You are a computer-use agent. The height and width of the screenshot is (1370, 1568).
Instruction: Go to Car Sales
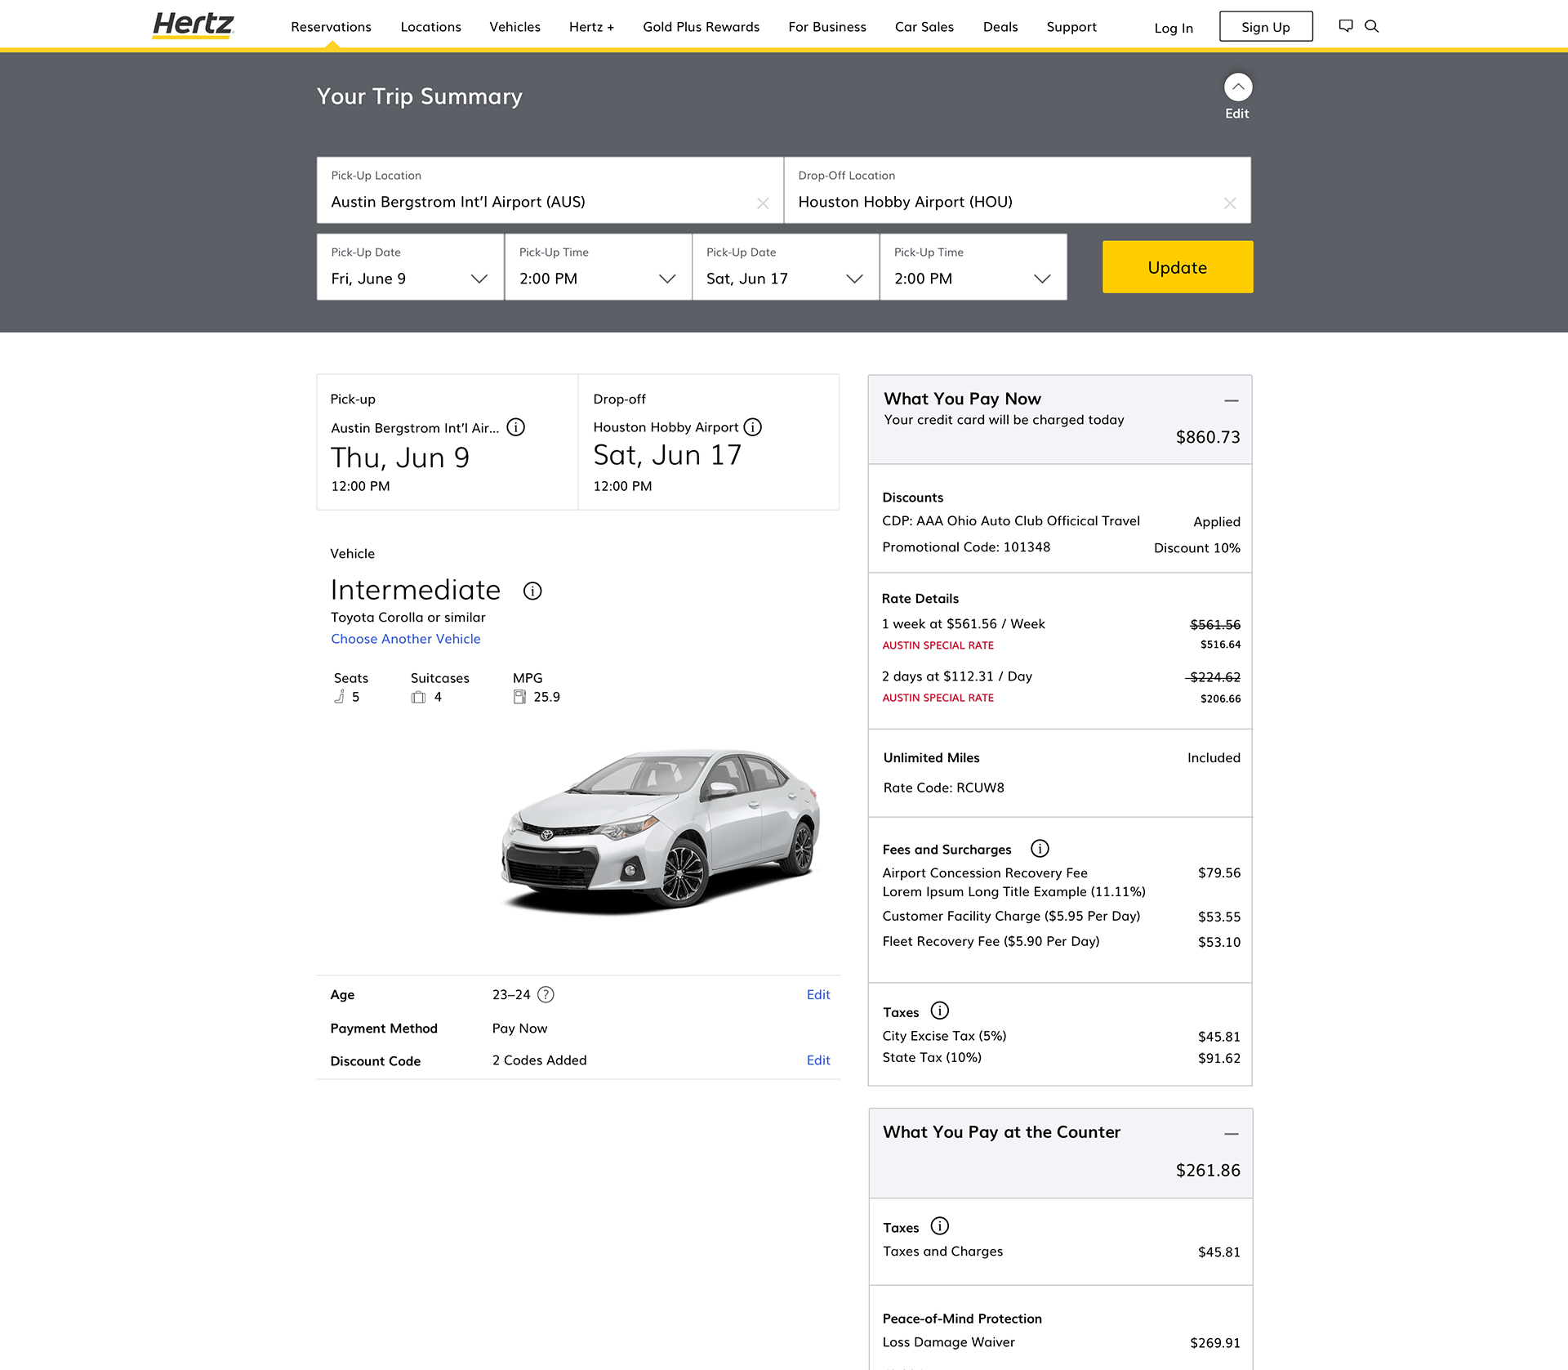point(924,27)
